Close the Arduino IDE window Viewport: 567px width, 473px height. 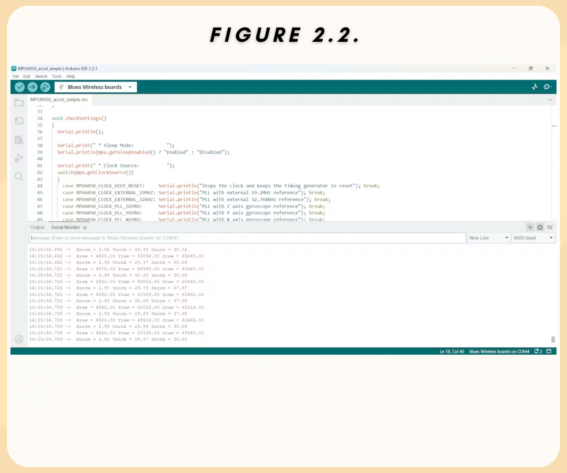[547, 68]
